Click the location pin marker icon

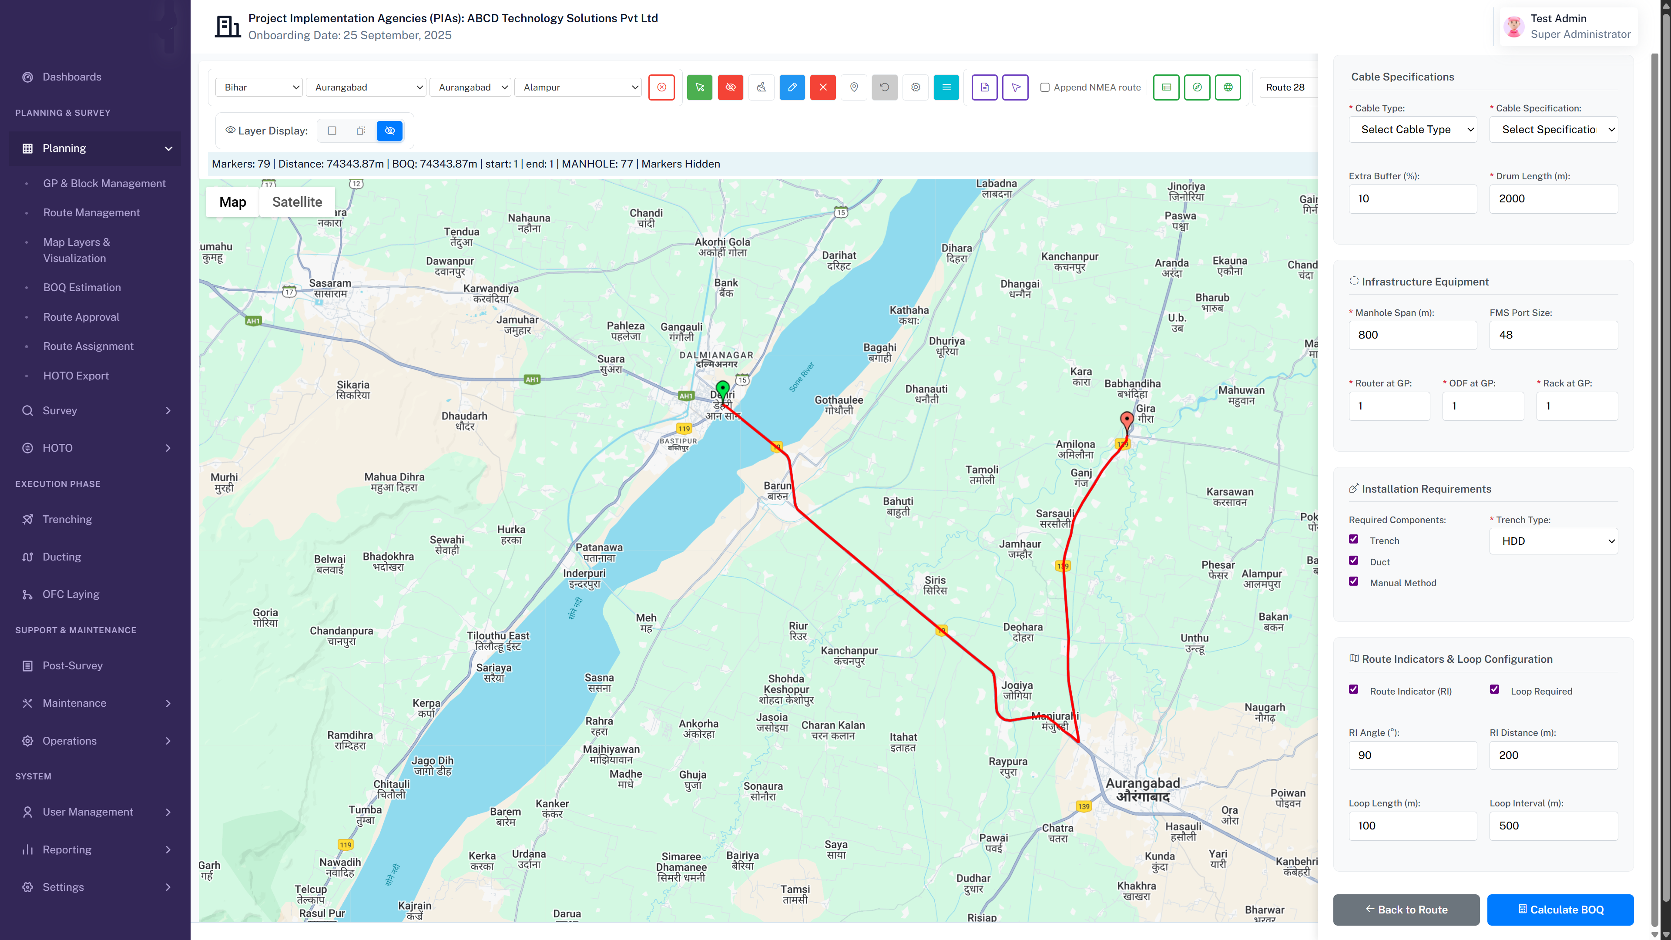[854, 87]
